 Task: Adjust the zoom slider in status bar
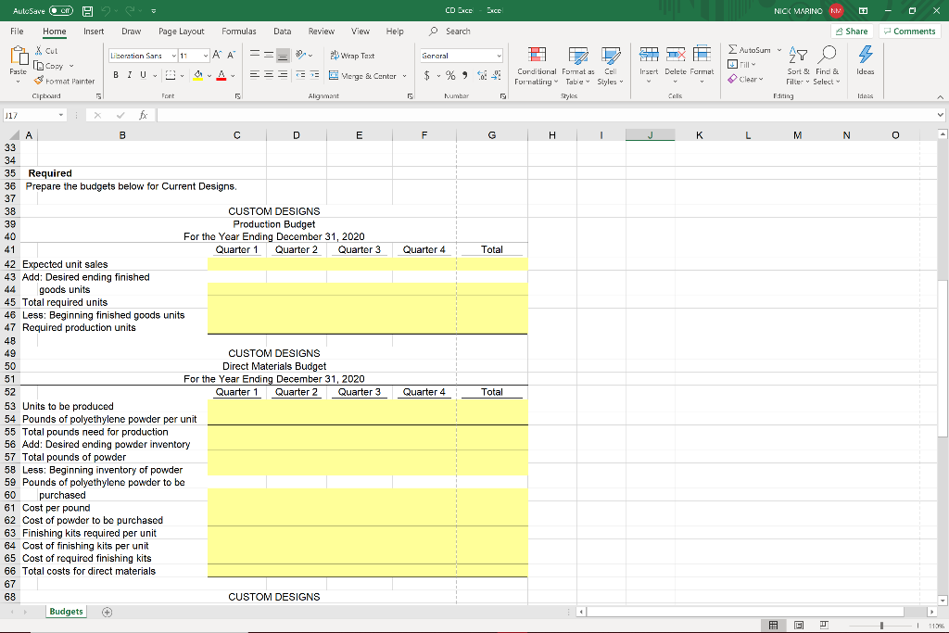882,626
